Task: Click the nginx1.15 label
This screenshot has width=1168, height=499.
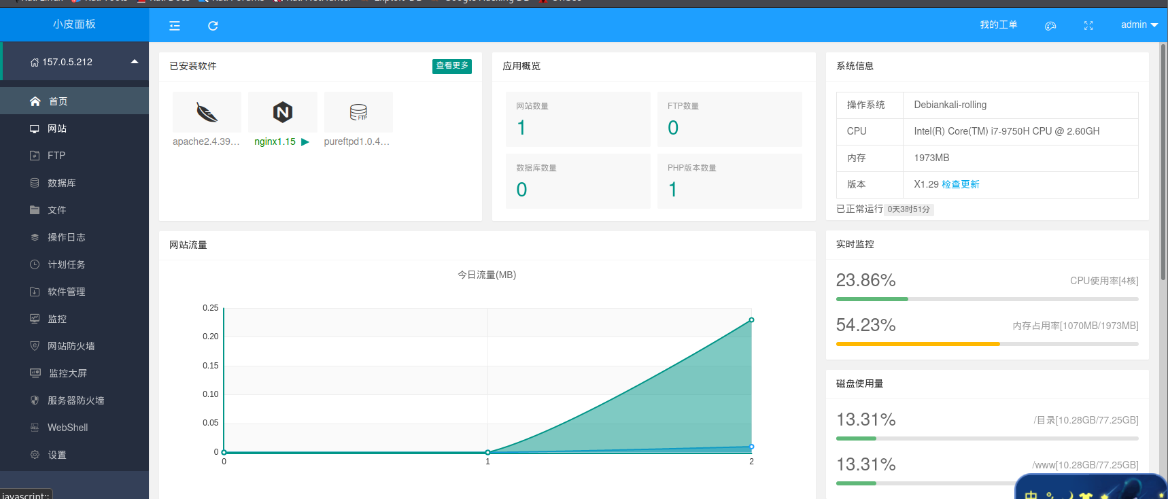Action: click(275, 141)
